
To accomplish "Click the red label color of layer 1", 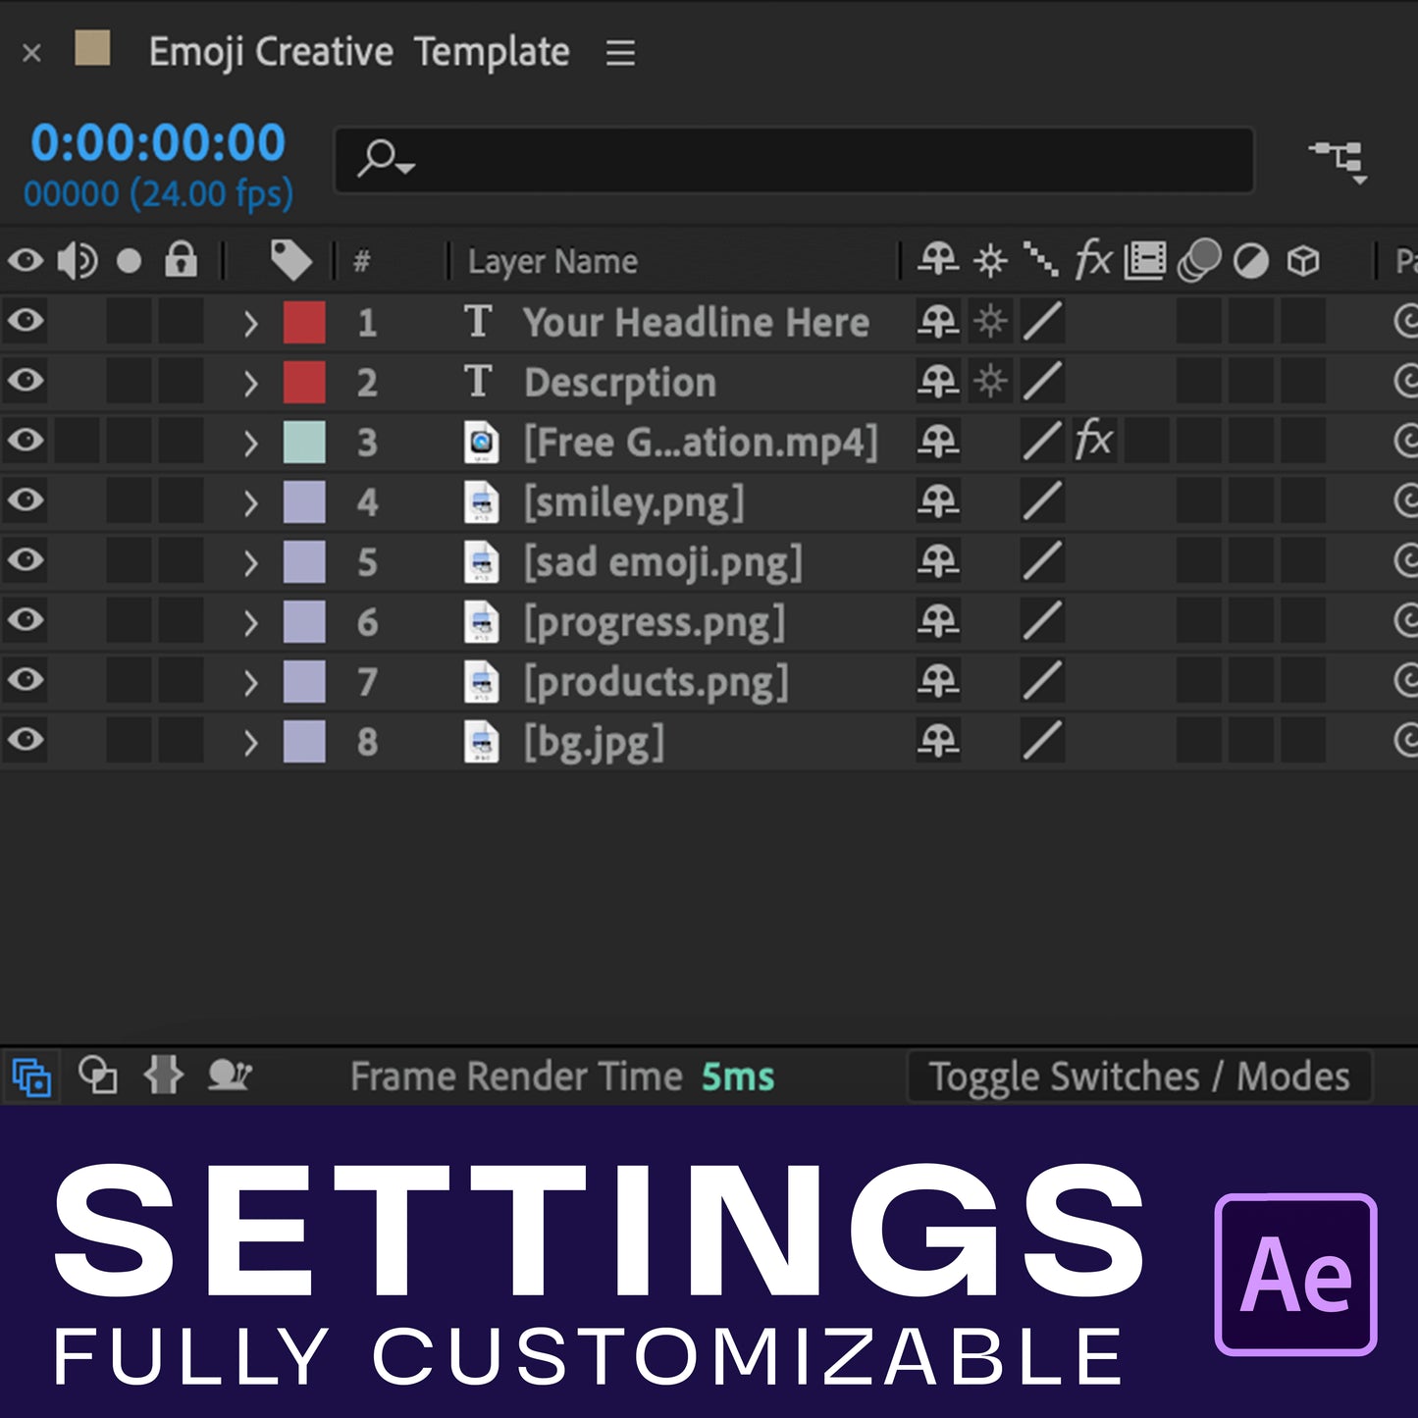I will click(x=304, y=323).
